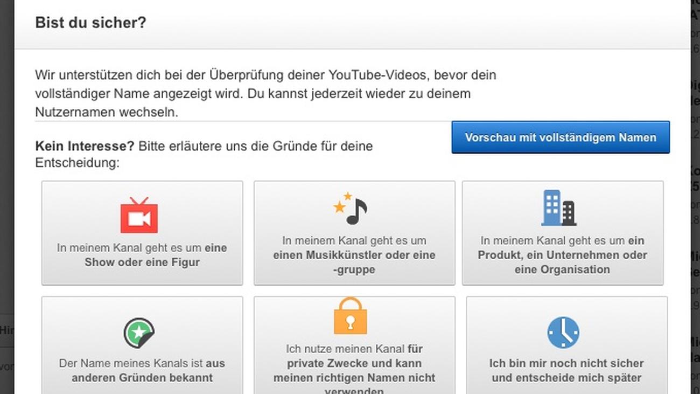Screen dimensions: 700x394
Task: Click the word 'Entscheidung:' below Kein Interesse
Action: pyautogui.click(x=77, y=163)
